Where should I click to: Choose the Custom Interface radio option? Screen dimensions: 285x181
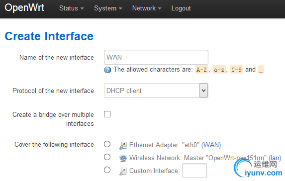tap(107, 170)
